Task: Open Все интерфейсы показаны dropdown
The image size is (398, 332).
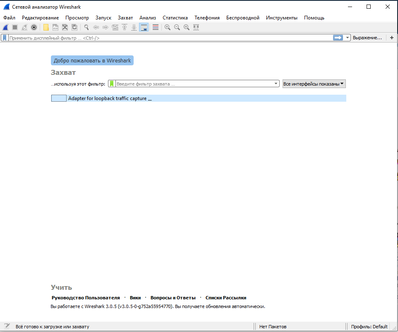Action: pyautogui.click(x=314, y=84)
